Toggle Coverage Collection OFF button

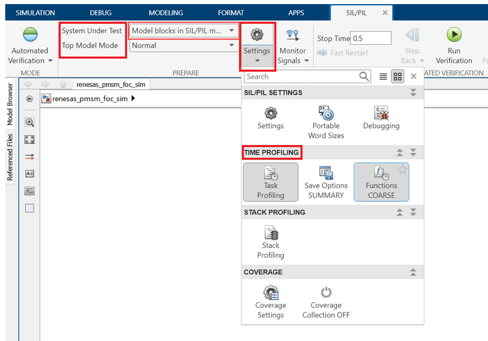(326, 293)
